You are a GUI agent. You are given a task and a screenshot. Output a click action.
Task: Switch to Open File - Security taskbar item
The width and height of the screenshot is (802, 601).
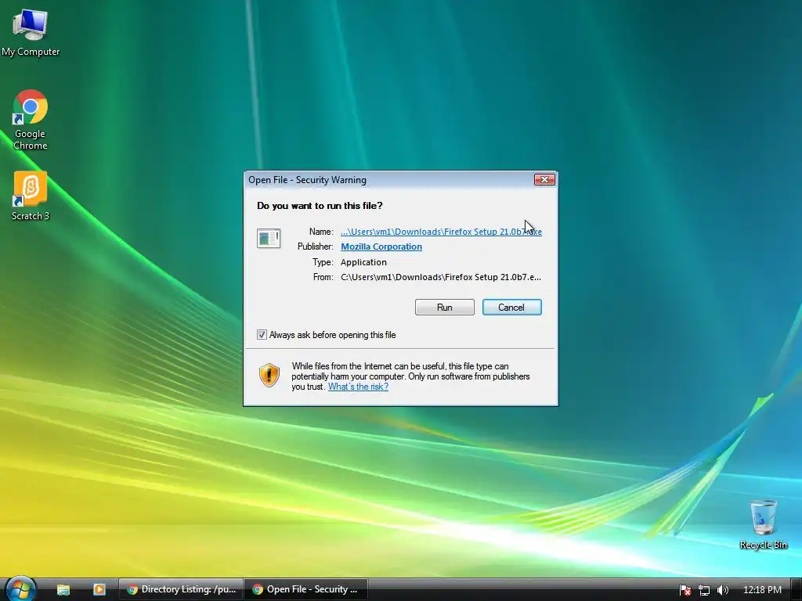pyautogui.click(x=306, y=589)
